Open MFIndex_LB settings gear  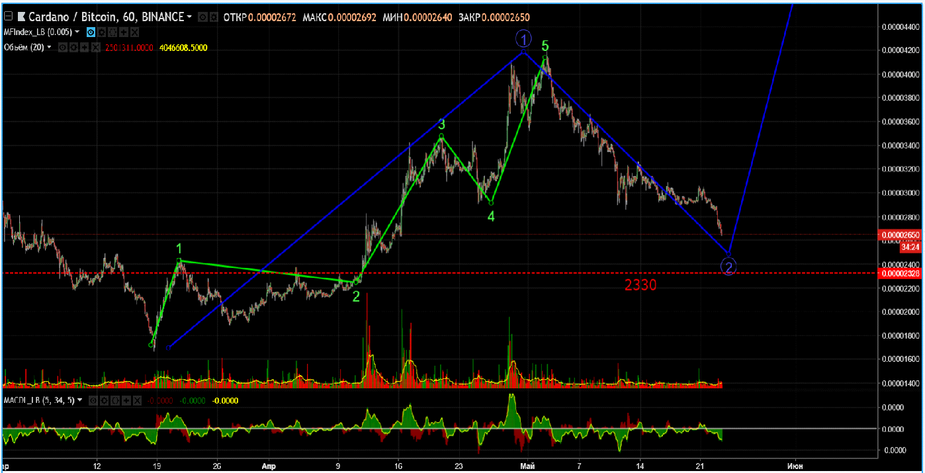click(102, 32)
